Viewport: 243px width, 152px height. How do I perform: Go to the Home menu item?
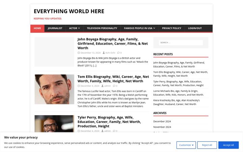[x=37, y=28]
